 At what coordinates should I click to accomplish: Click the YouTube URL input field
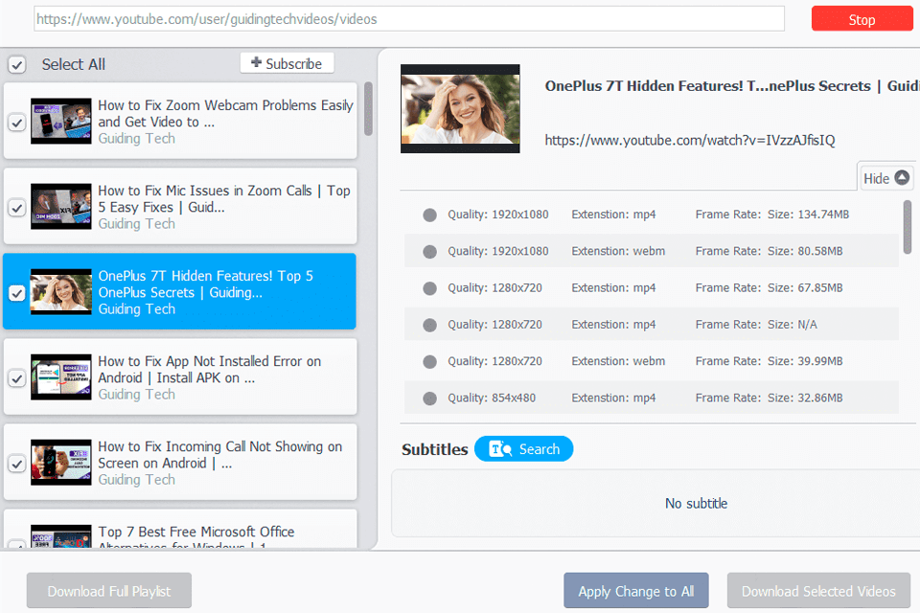tap(409, 19)
